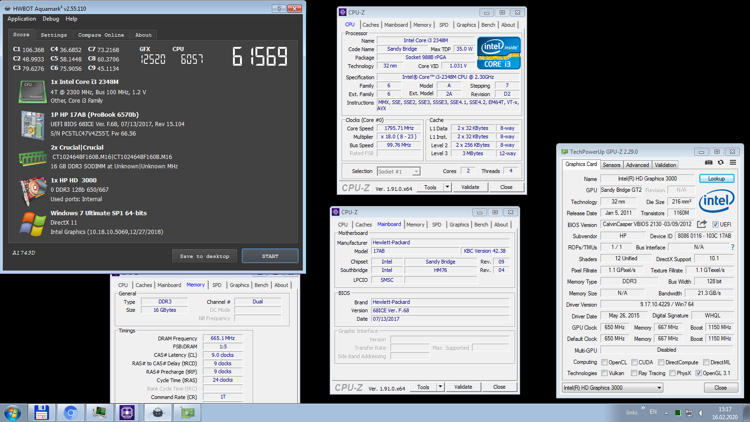
Task: Click the RAM stick icon in Aquamark
Action: coord(32,158)
